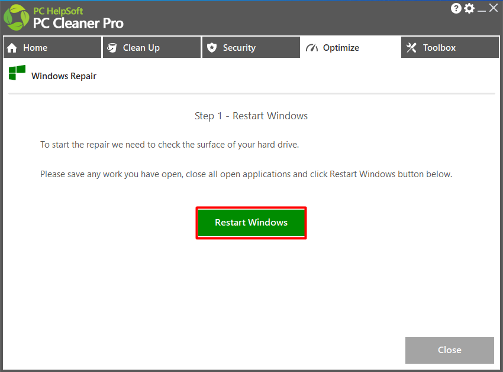Click the Windows Repair heading text
Viewport: 503px width, 372px height.
64,76
